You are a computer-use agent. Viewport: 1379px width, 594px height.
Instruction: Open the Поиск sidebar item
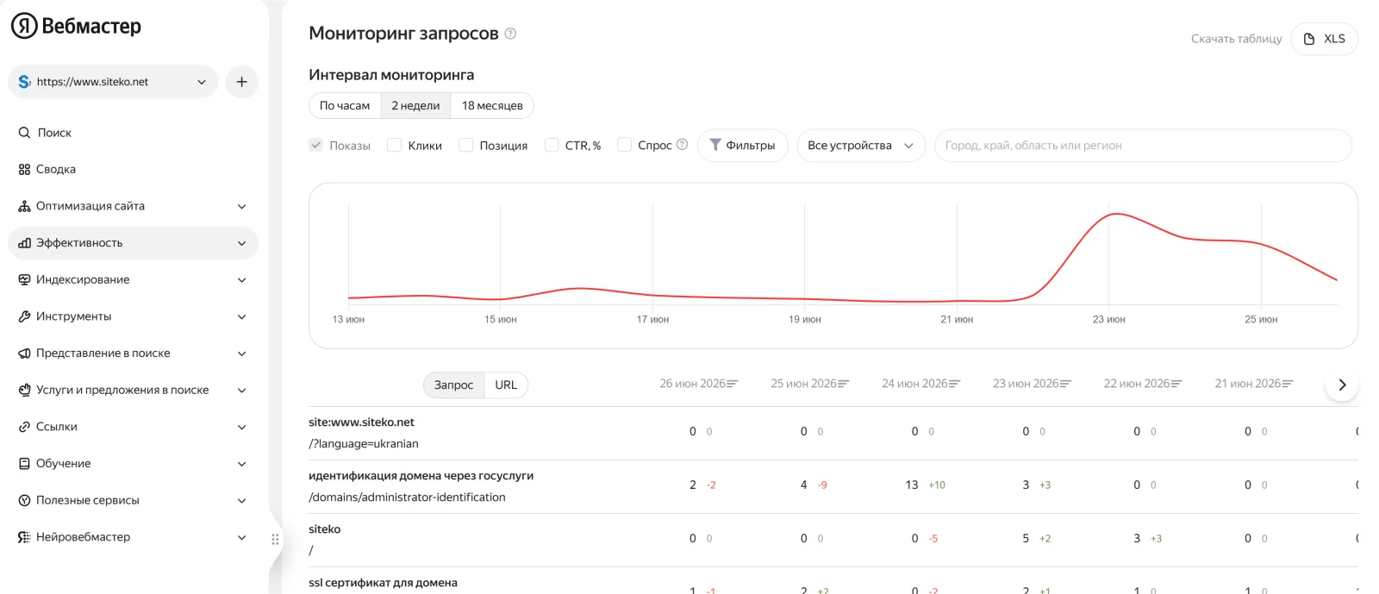pos(133,133)
